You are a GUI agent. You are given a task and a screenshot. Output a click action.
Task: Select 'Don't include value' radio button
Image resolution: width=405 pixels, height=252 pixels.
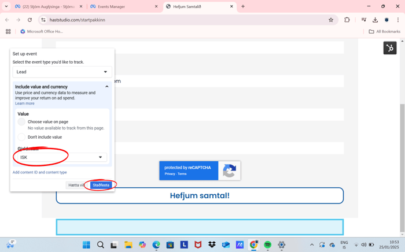point(21,137)
